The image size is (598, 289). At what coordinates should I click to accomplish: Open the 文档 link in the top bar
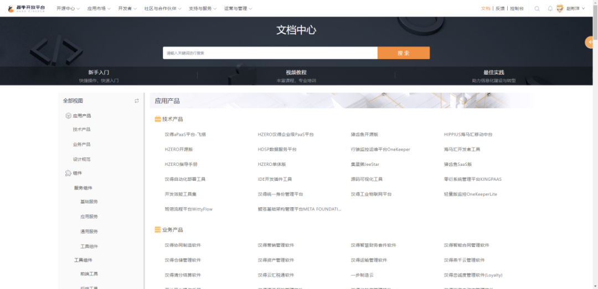486,8
